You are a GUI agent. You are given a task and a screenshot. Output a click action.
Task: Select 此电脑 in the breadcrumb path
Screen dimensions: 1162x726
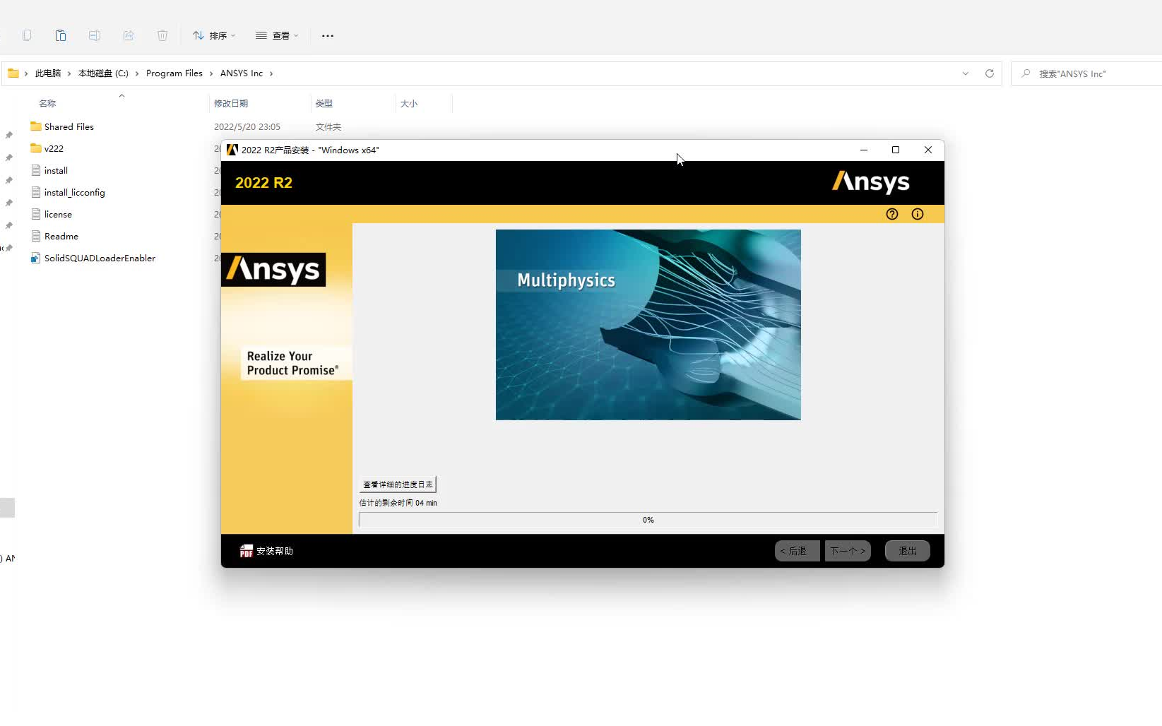48,73
